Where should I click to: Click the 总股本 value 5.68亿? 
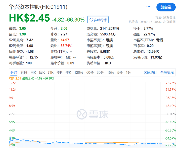point(105,51)
